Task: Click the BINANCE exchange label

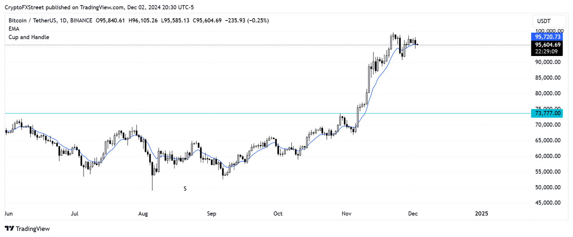Action: pos(81,21)
